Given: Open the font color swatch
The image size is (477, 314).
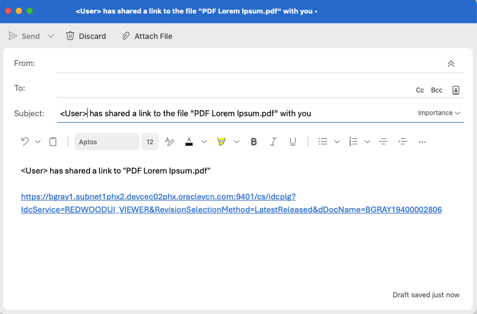Looking at the screenshot, I should coord(189,141).
